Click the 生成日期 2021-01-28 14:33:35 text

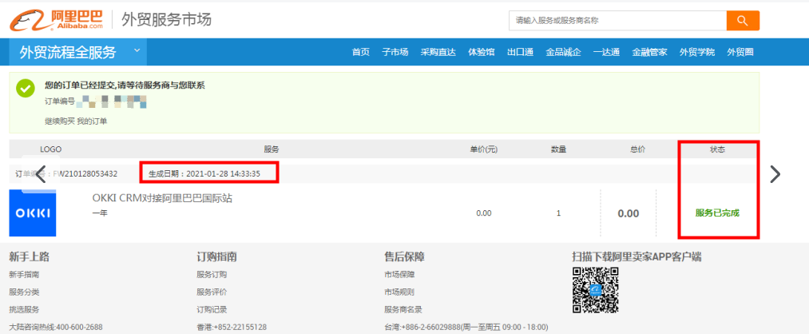coord(204,174)
